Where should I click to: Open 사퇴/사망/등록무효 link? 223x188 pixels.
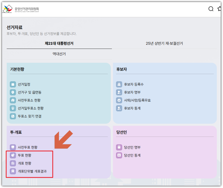[x=137, y=100]
